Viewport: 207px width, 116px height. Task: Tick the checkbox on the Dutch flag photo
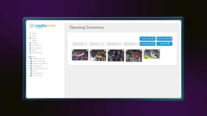pyautogui.click(x=73, y=50)
